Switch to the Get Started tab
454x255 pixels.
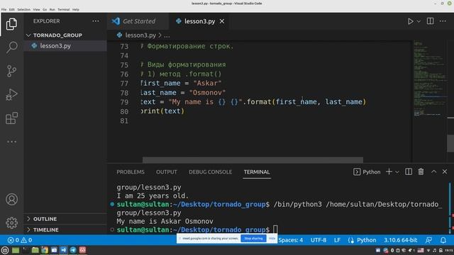139,21
